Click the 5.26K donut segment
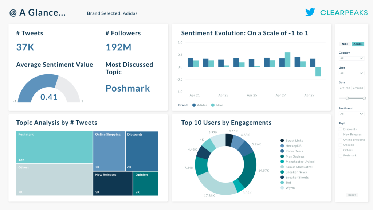 pyautogui.click(x=247, y=148)
